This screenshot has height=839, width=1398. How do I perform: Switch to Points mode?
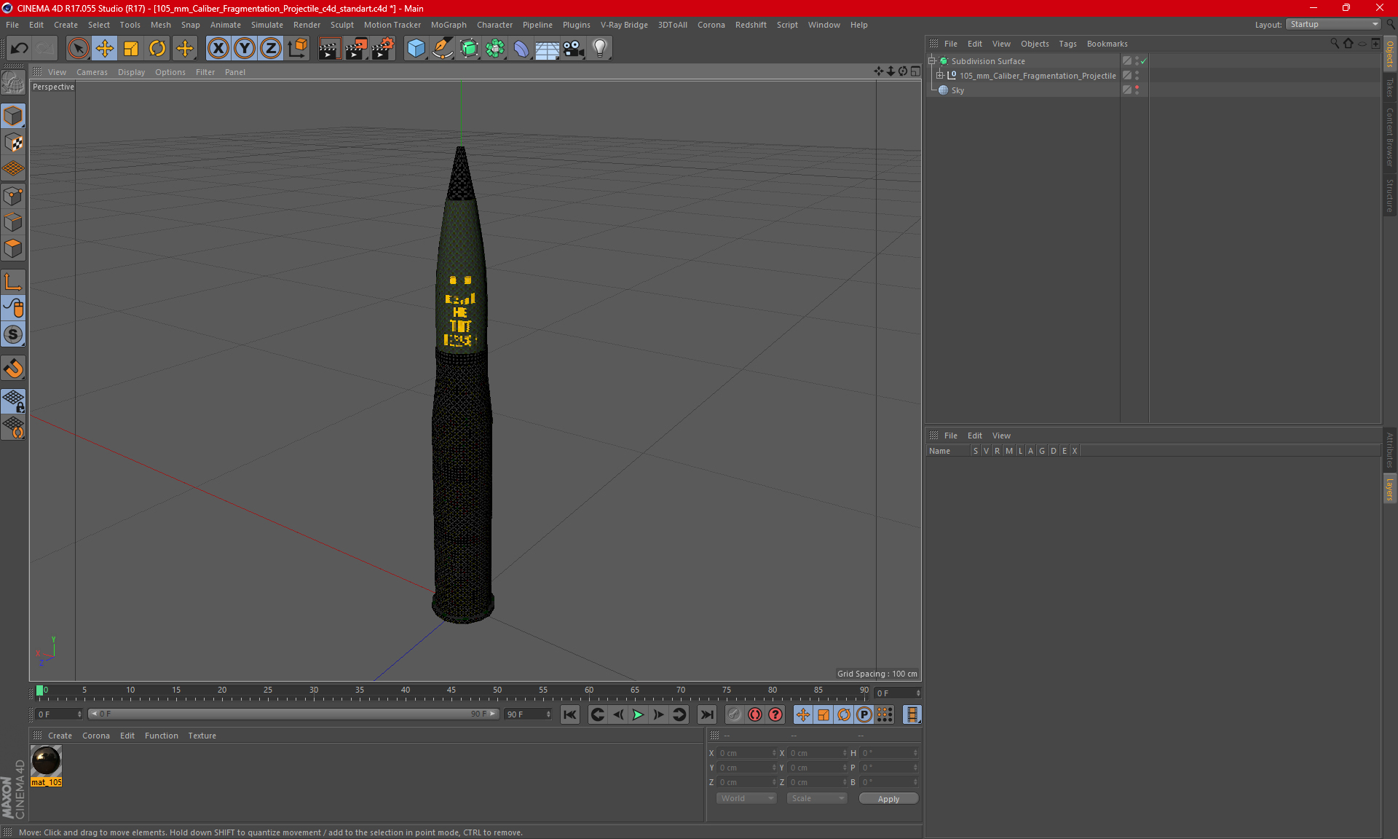pyautogui.click(x=13, y=196)
